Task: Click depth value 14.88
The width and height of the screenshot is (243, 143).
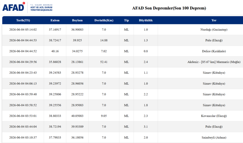Action: click(104, 40)
